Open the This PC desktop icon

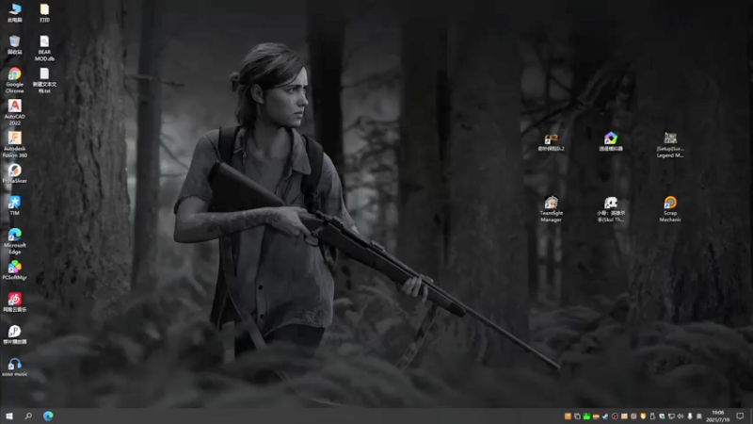15,12
